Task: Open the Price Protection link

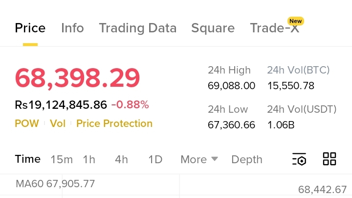Action: pyautogui.click(x=114, y=124)
